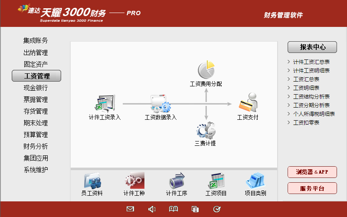Viewport: 347px width, 217px height.
Task: Open the 计件工资汇总表 report link
Action: (311, 62)
